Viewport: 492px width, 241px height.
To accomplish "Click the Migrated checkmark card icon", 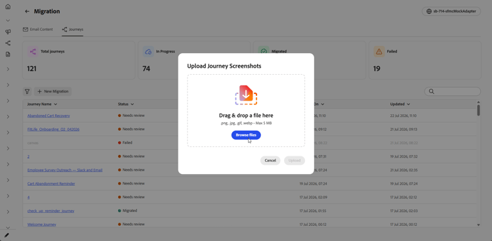I will point(264,51).
